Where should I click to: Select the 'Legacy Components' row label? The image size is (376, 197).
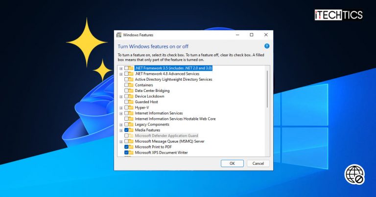(x=152, y=124)
